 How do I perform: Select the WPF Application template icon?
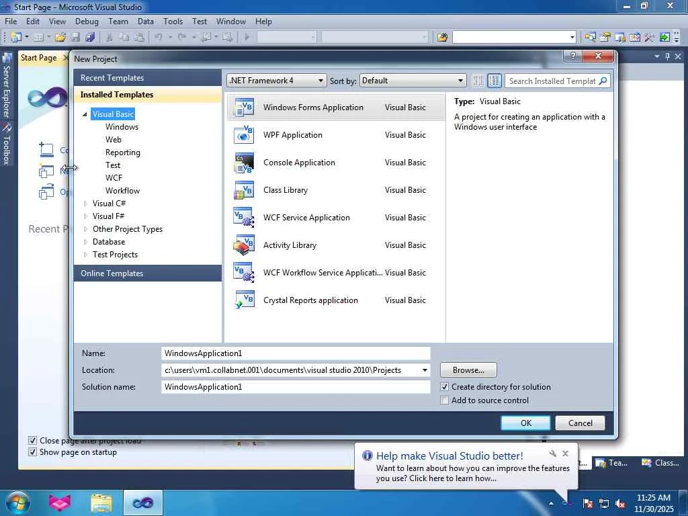pyautogui.click(x=244, y=134)
